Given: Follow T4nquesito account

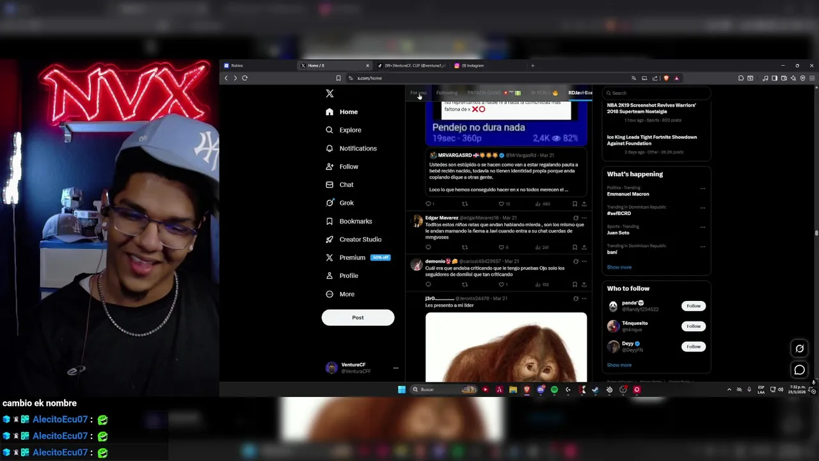Looking at the screenshot, I should point(694,327).
